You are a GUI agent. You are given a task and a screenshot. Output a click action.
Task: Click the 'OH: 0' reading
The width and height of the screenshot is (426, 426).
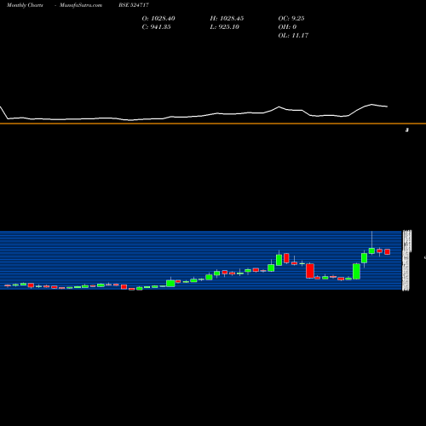point(287,27)
